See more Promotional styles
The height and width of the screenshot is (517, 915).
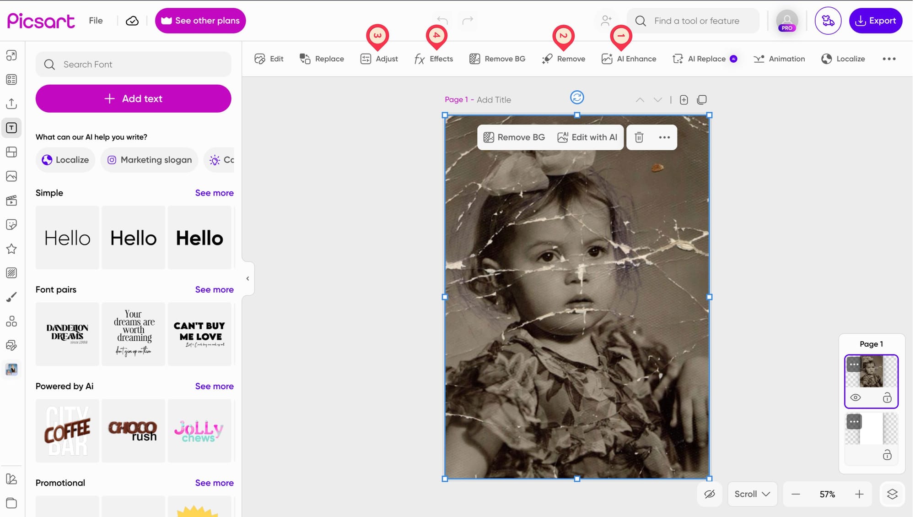click(x=214, y=483)
